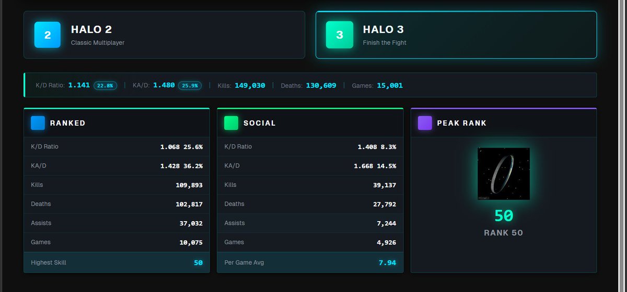This screenshot has height=292, width=627.
Task: Click Social K/D Ratio value 1.408 8.3%
Action: click(x=377, y=147)
